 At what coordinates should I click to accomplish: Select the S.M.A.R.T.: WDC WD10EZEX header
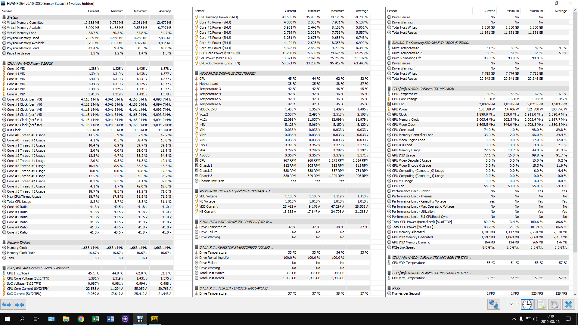click(x=282, y=222)
